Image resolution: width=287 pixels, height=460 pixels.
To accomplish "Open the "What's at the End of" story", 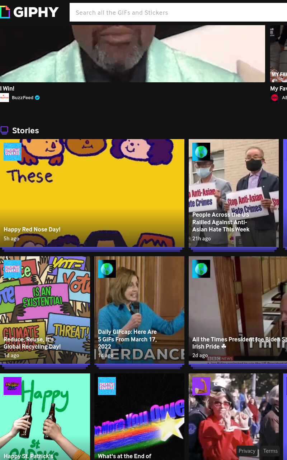I will [x=139, y=417].
